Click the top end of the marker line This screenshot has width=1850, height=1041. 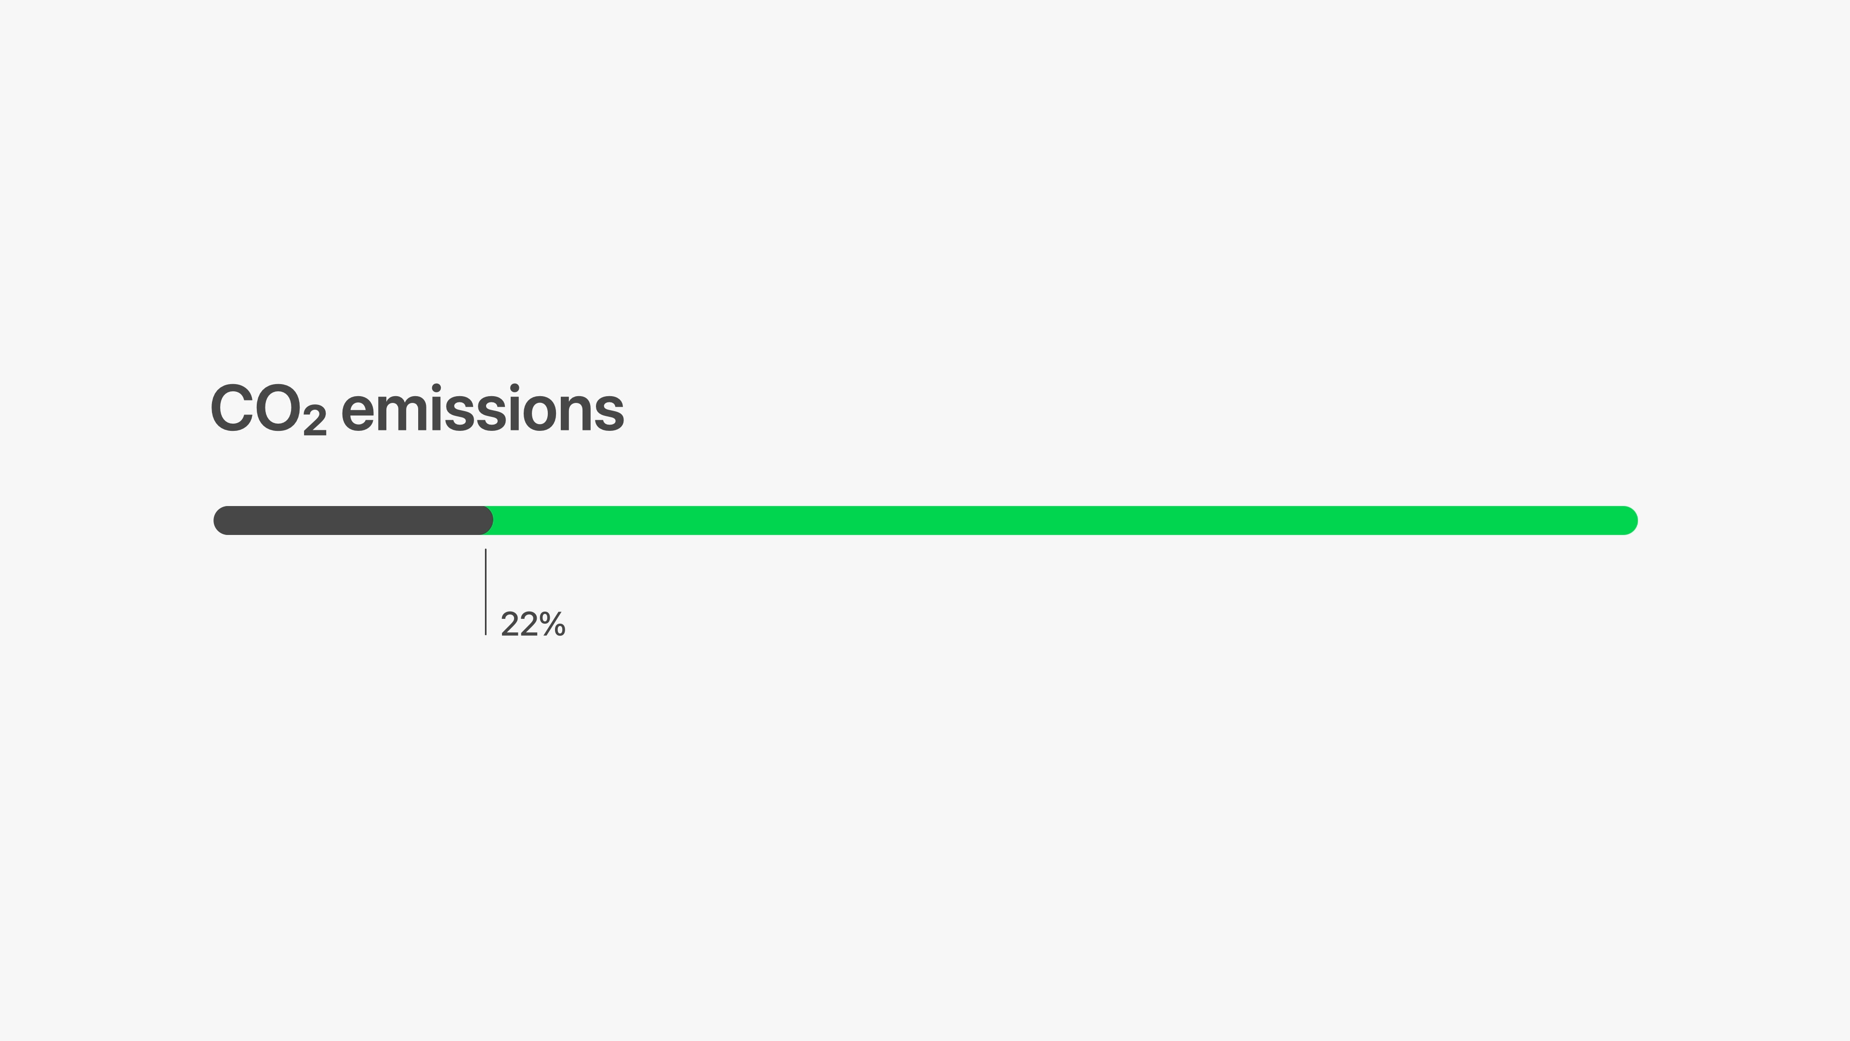[x=486, y=551]
